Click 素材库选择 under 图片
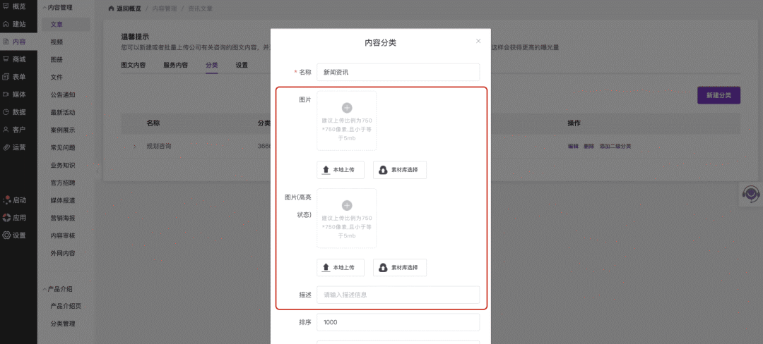Screen dimensions: 763x344 coord(400,170)
